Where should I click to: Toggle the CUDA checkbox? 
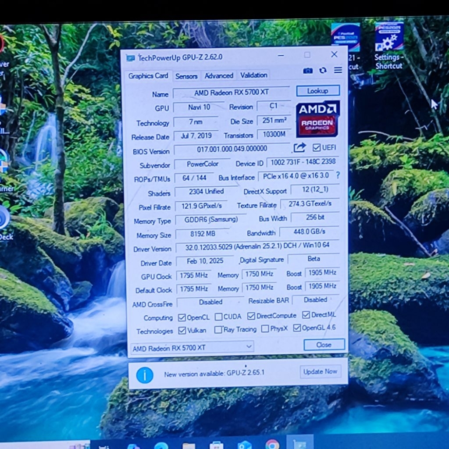[x=218, y=317]
